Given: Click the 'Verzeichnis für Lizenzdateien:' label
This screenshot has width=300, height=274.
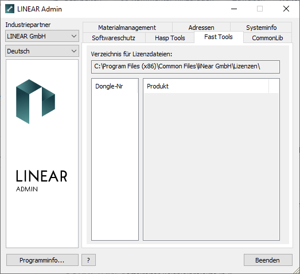Looking at the screenshot, I should [x=131, y=54].
